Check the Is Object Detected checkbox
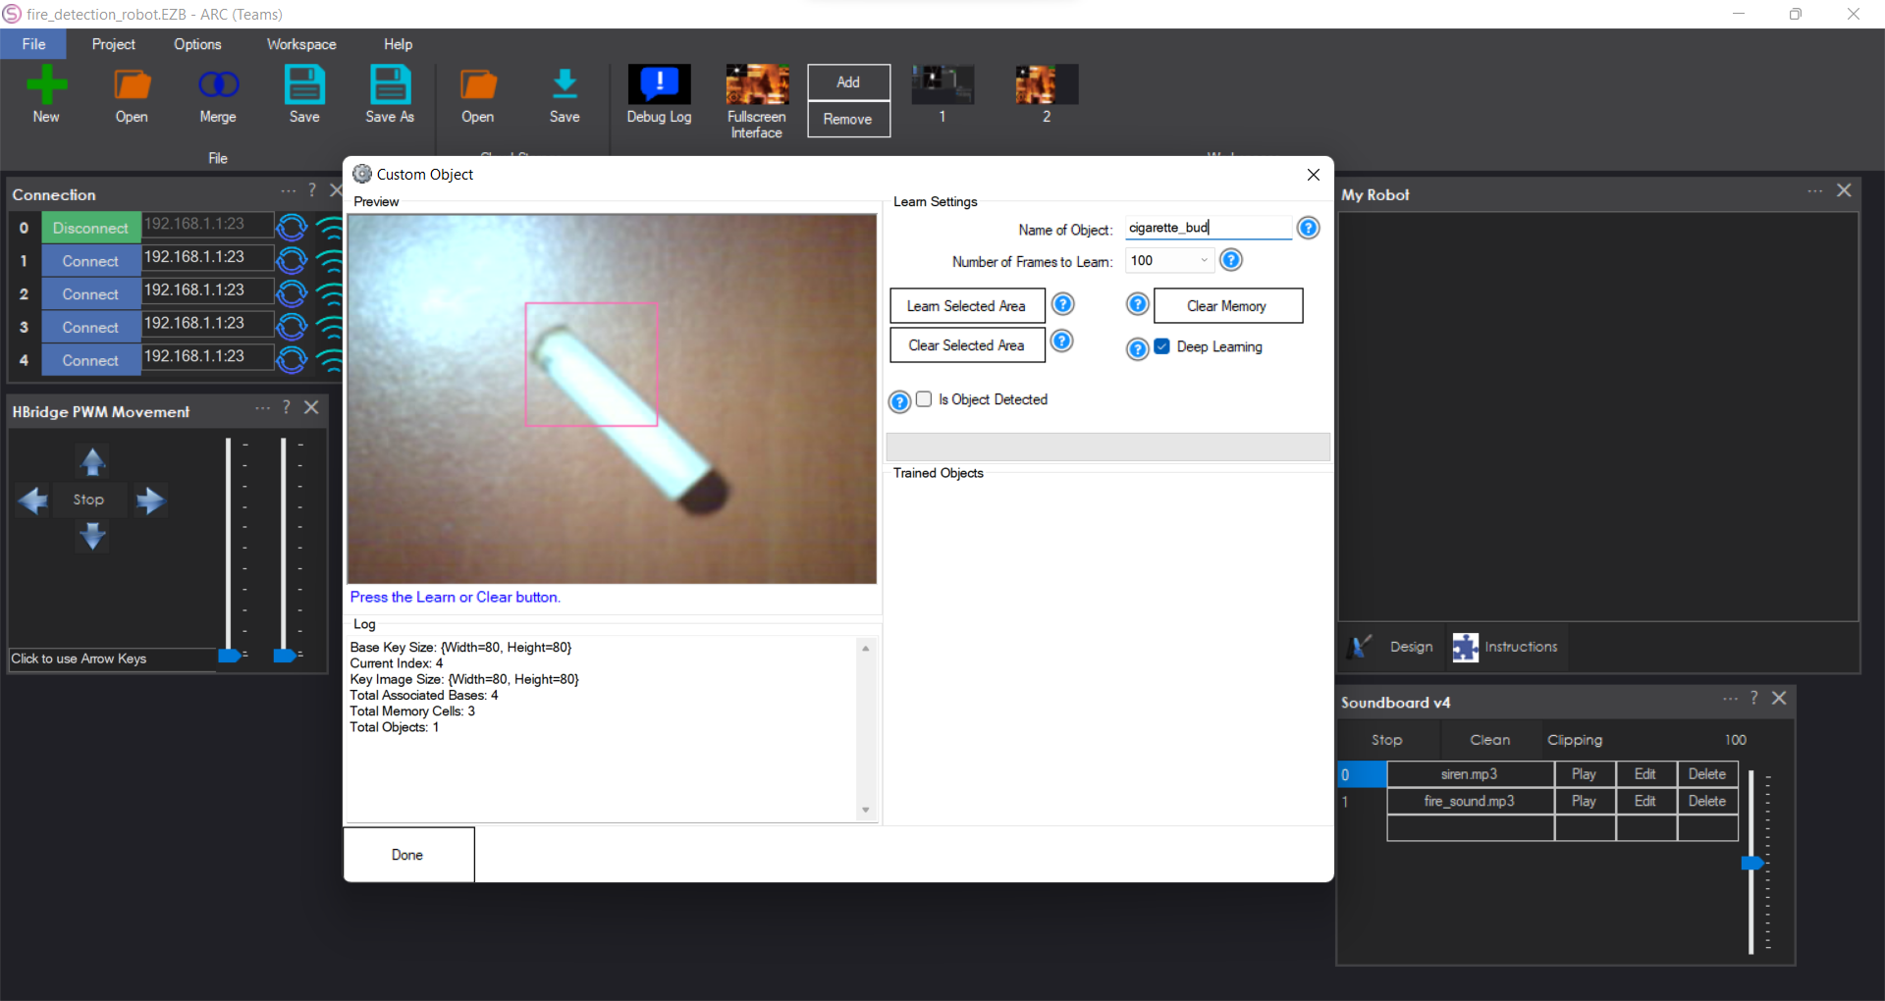This screenshot has width=1885, height=1001. 924,399
